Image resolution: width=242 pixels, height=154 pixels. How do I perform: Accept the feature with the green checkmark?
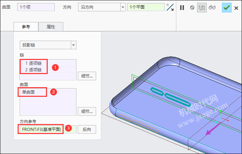(227, 7)
